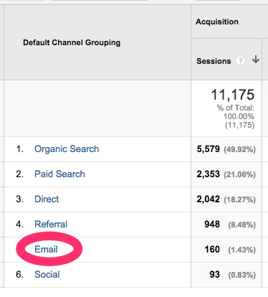Select the 0.83% percentage value
Viewport: 268px width, 297px height.
coord(241,275)
